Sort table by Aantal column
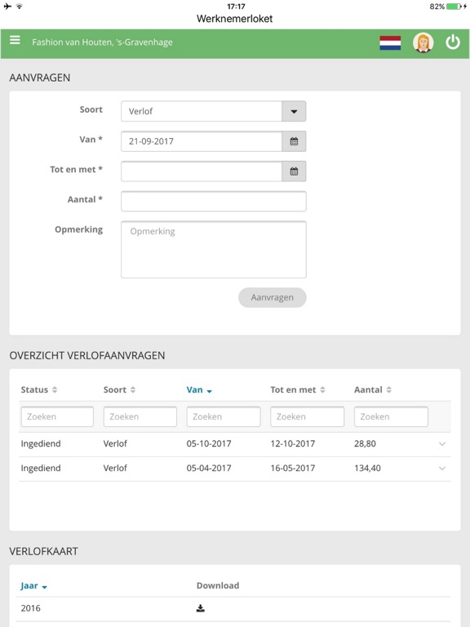Viewport: 470px width, 627px height. [x=373, y=390]
